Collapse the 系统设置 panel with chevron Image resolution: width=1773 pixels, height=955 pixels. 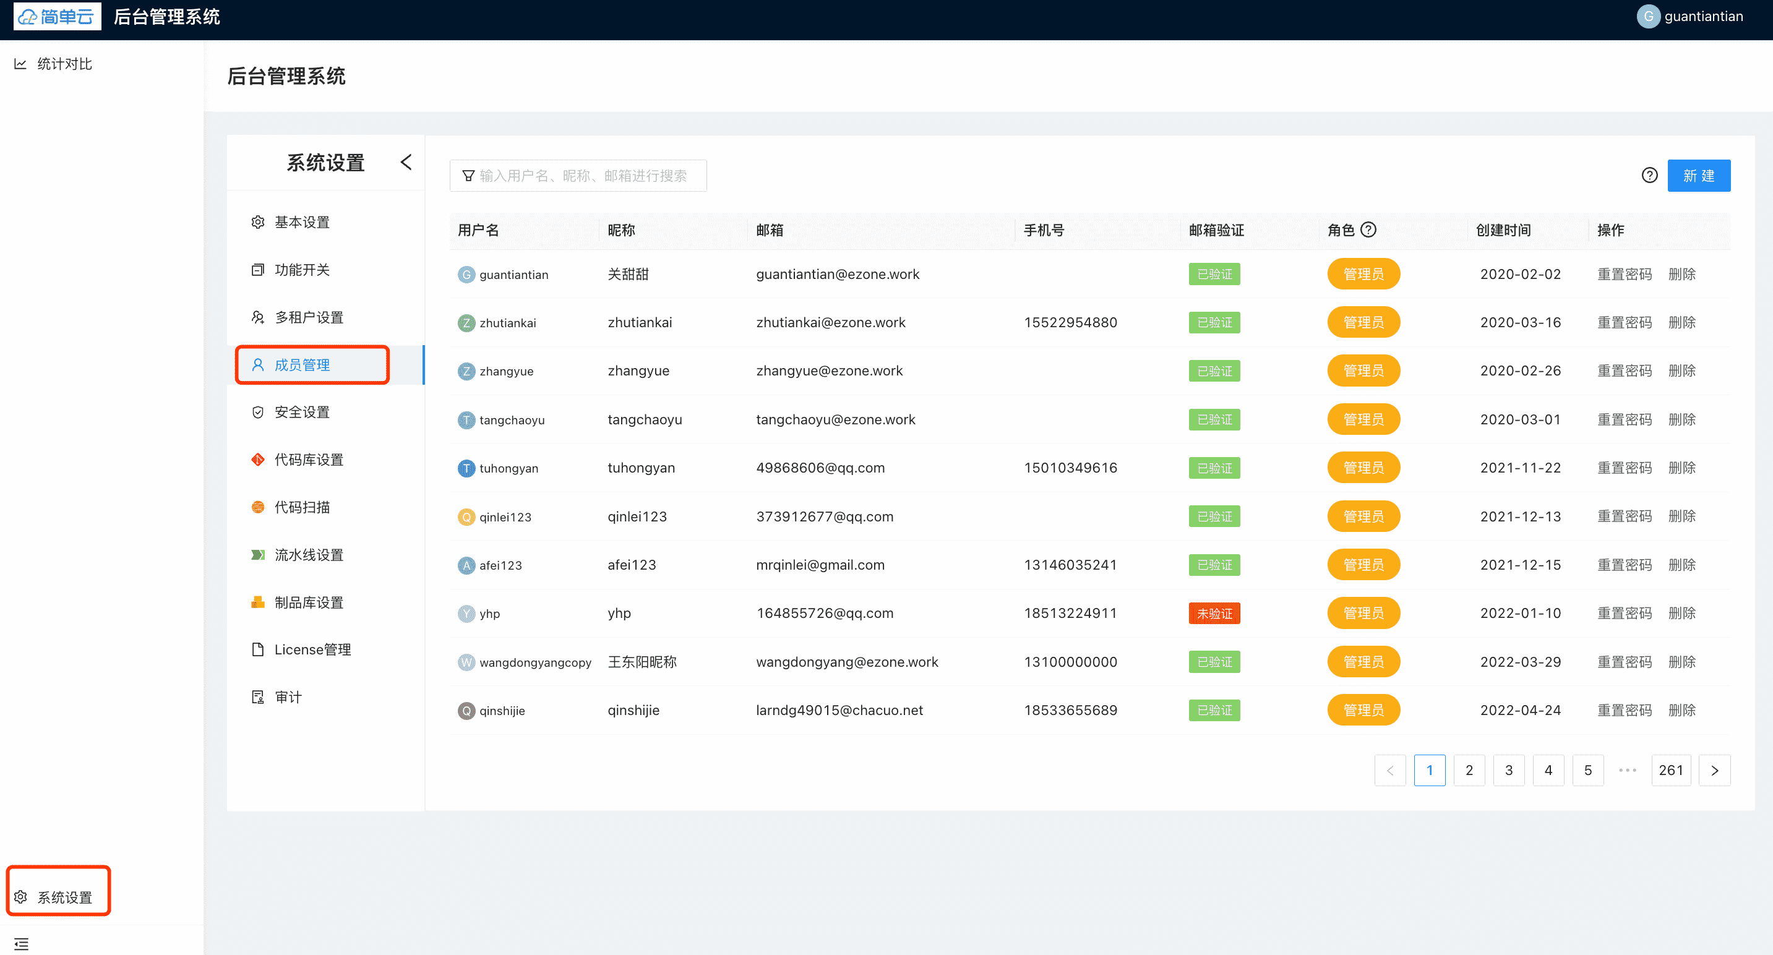pos(406,163)
